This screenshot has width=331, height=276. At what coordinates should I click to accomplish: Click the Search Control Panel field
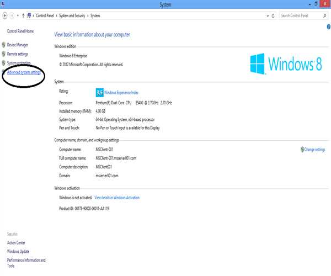coord(301,15)
